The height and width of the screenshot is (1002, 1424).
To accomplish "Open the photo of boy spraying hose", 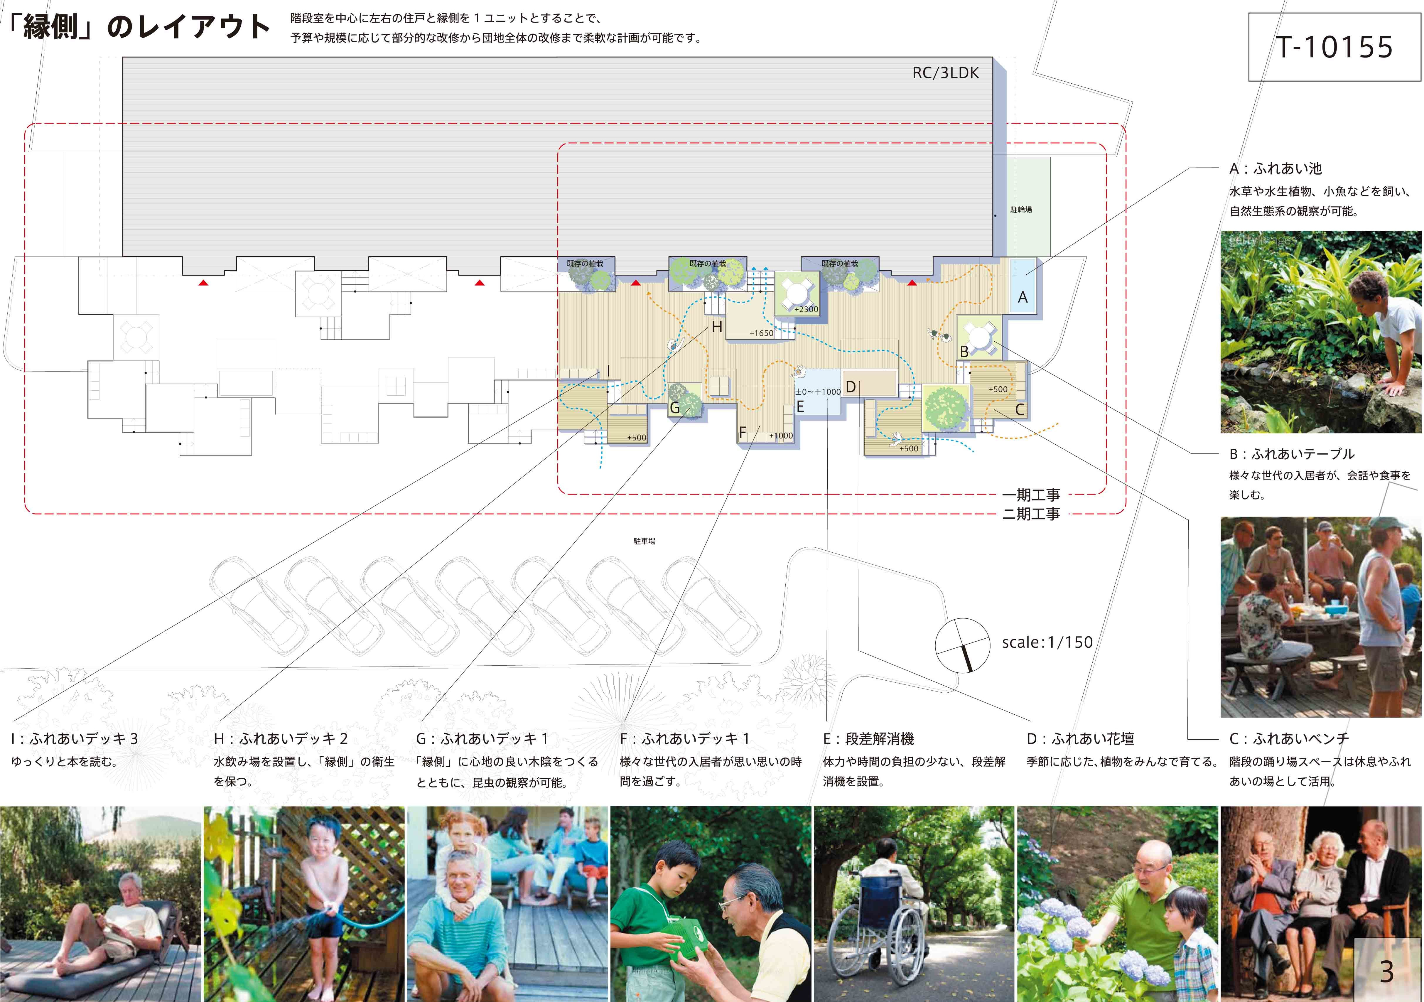I will click(304, 904).
